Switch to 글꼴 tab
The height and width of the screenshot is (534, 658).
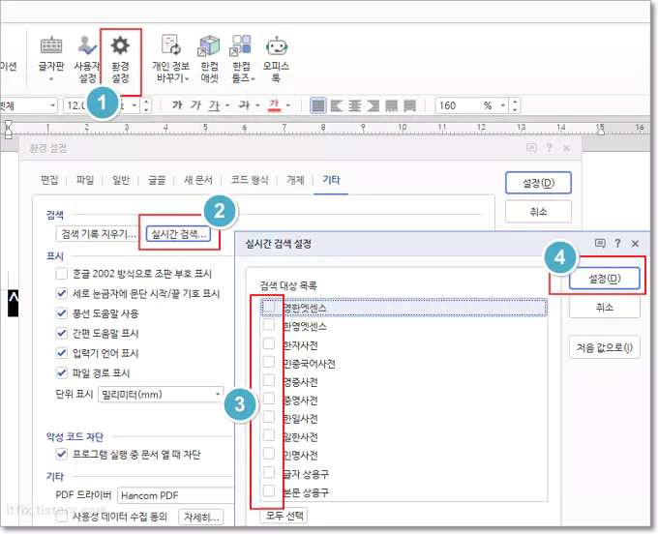pos(157,180)
